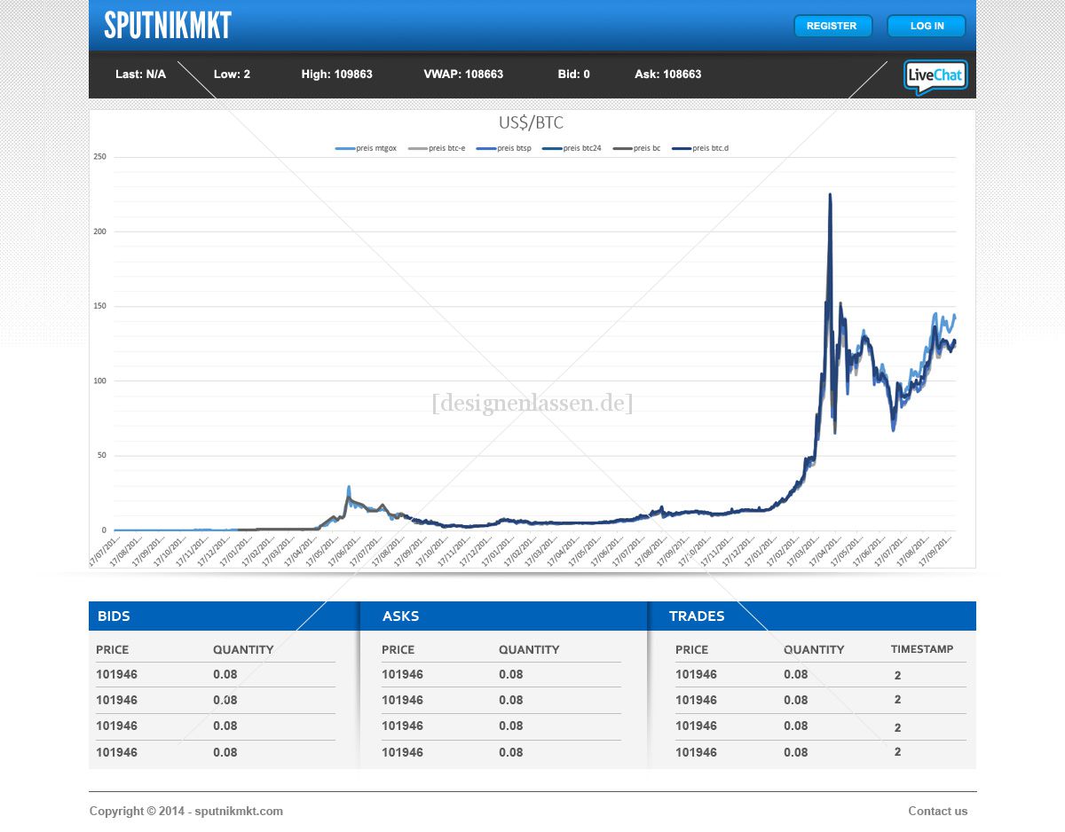Follow the Contact us link
The width and height of the screenshot is (1065, 832).
point(938,811)
